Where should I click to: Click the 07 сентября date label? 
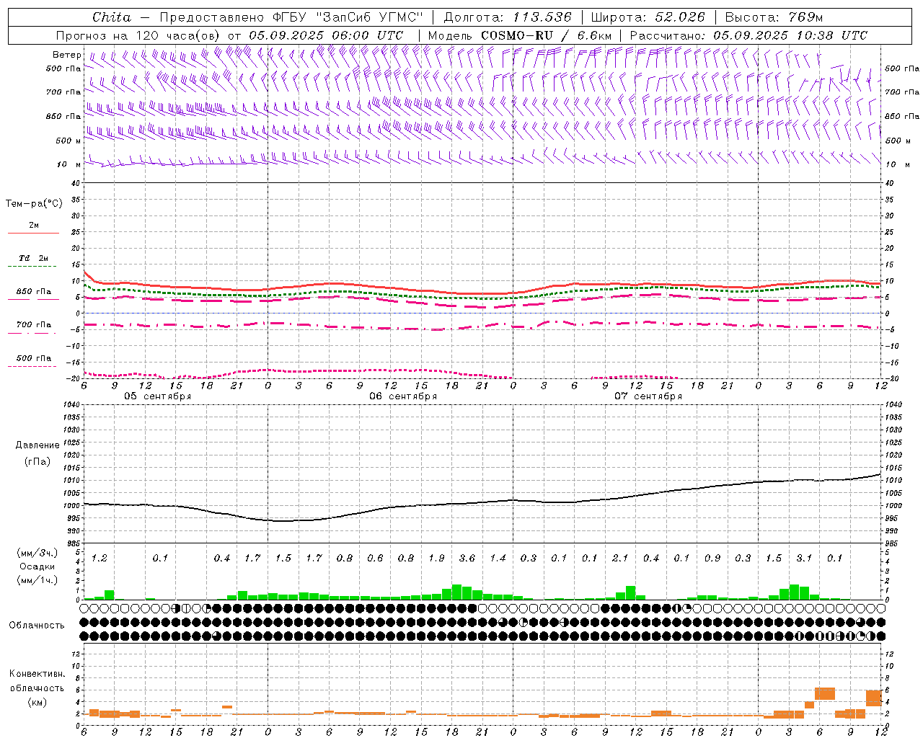[x=648, y=396]
